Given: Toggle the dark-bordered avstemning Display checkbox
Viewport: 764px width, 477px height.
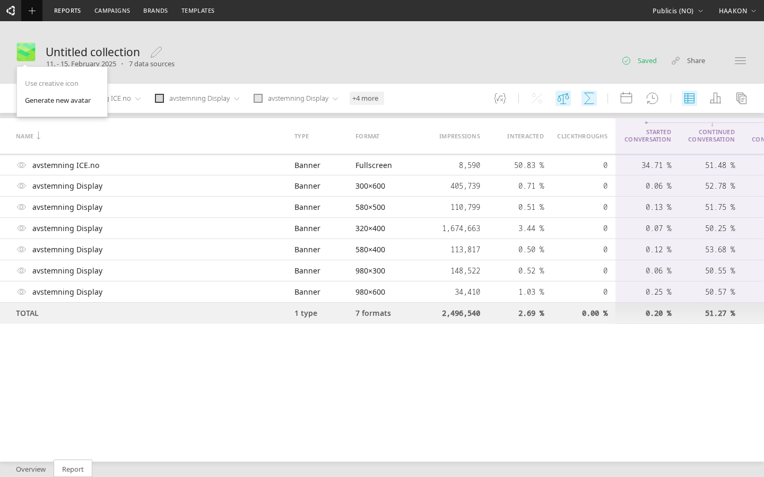Looking at the screenshot, I should [159, 99].
